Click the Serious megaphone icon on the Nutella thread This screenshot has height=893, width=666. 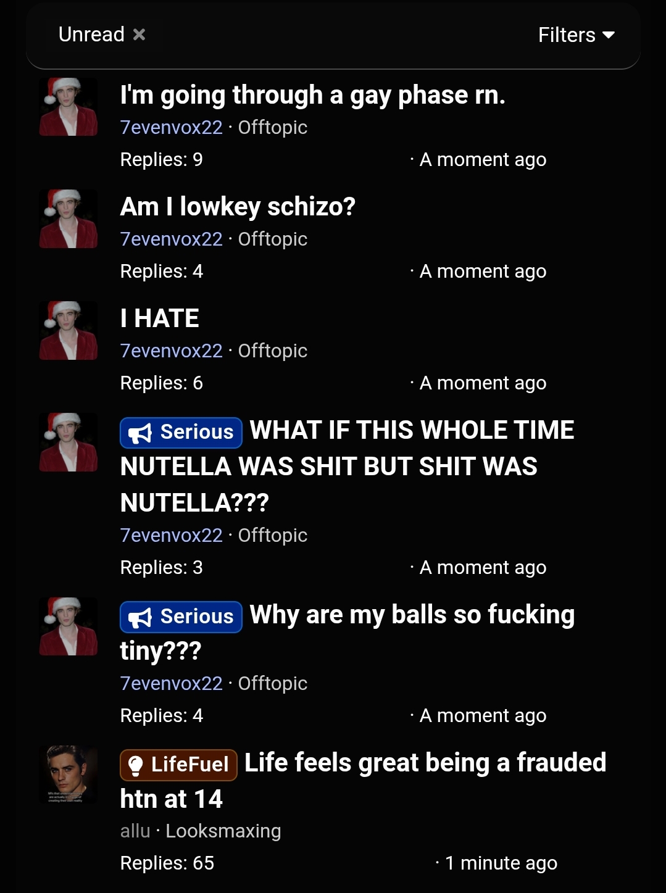pos(141,433)
